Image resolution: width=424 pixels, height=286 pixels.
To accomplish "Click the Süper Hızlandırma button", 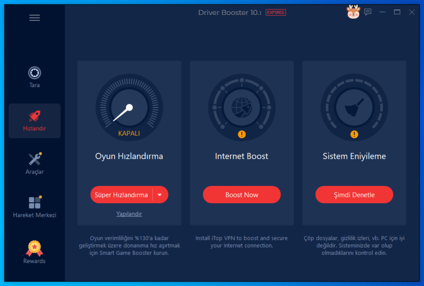I will tap(121, 195).
